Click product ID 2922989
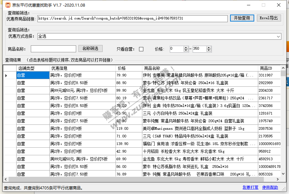Screen dimensions: 289x194 click(269, 83)
